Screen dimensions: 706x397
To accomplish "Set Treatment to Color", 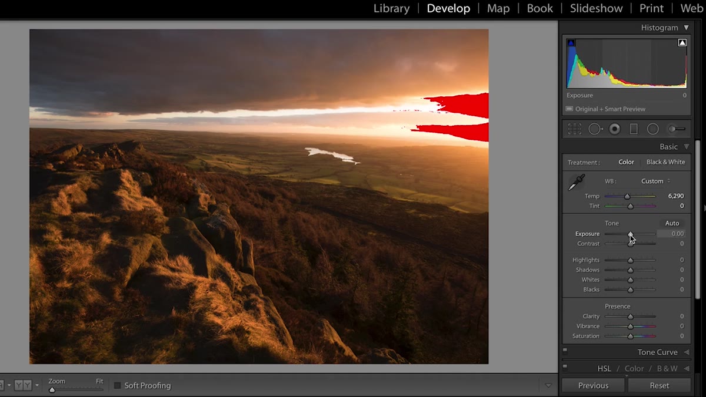I will 626,162.
